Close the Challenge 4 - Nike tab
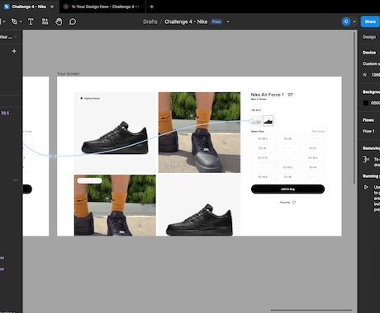 click(x=52, y=7)
